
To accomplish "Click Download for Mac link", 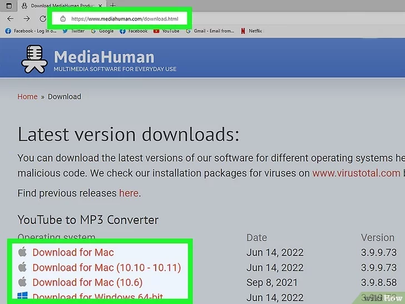I will [x=73, y=252].
